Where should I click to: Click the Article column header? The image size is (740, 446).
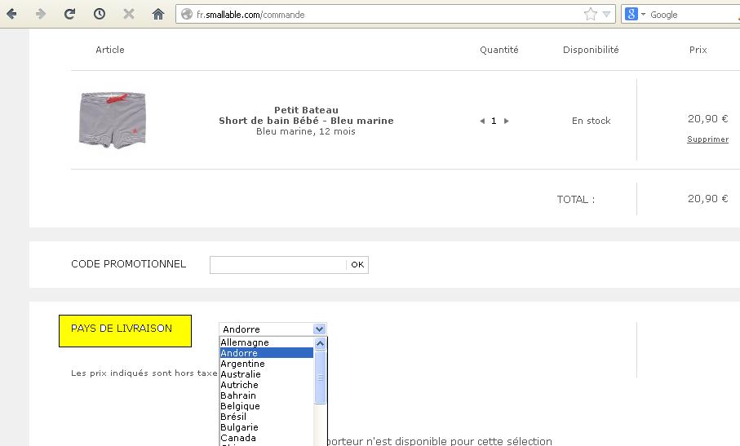click(x=110, y=50)
